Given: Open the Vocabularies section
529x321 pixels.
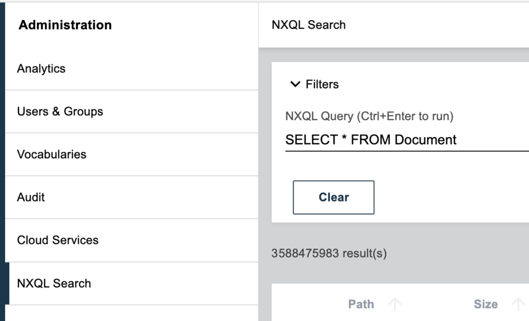Looking at the screenshot, I should coord(131,154).
